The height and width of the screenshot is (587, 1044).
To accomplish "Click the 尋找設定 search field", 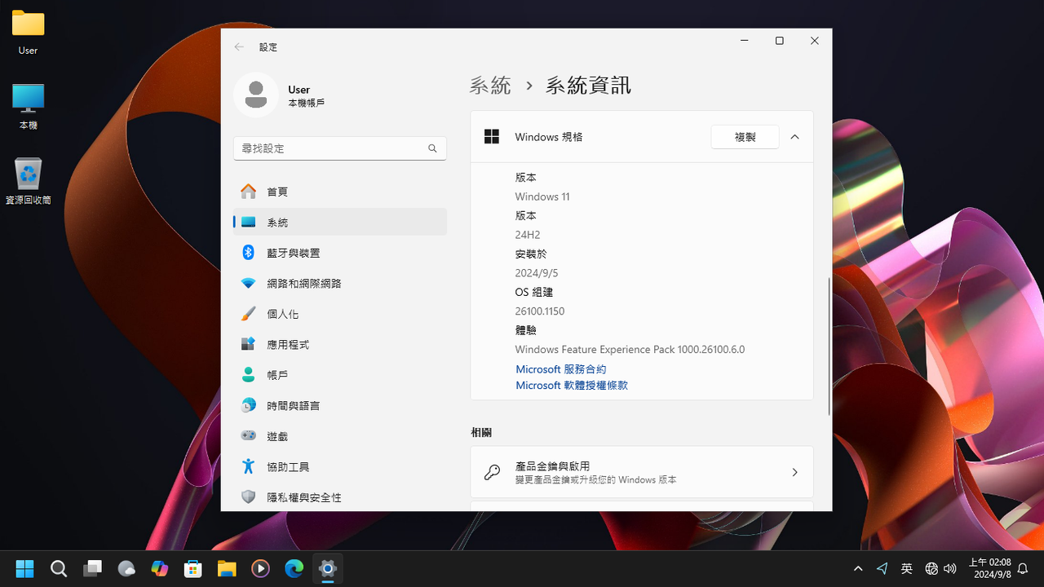I will 339,148.
